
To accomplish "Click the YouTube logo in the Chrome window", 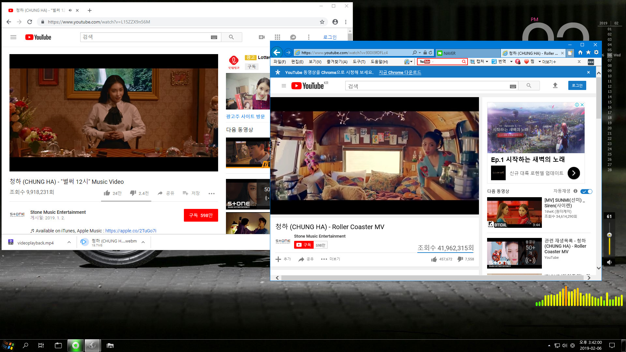I will pyautogui.click(x=38, y=37).
